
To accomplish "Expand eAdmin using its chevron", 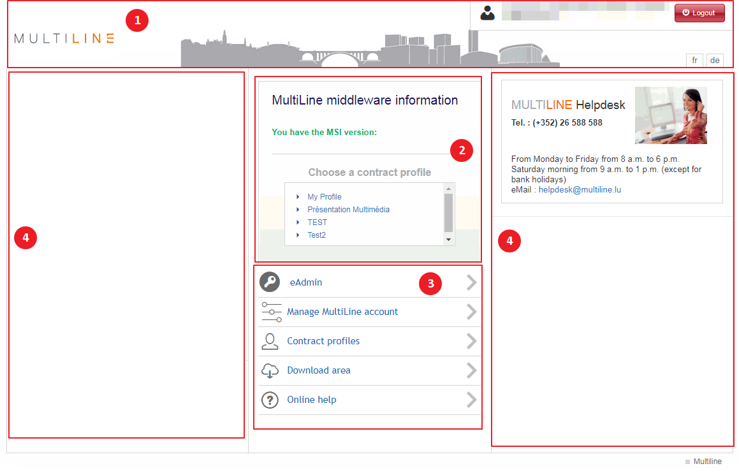I will (472, 282).
